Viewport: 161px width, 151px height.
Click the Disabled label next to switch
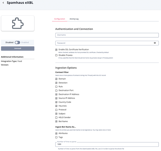tap(9, 42)
